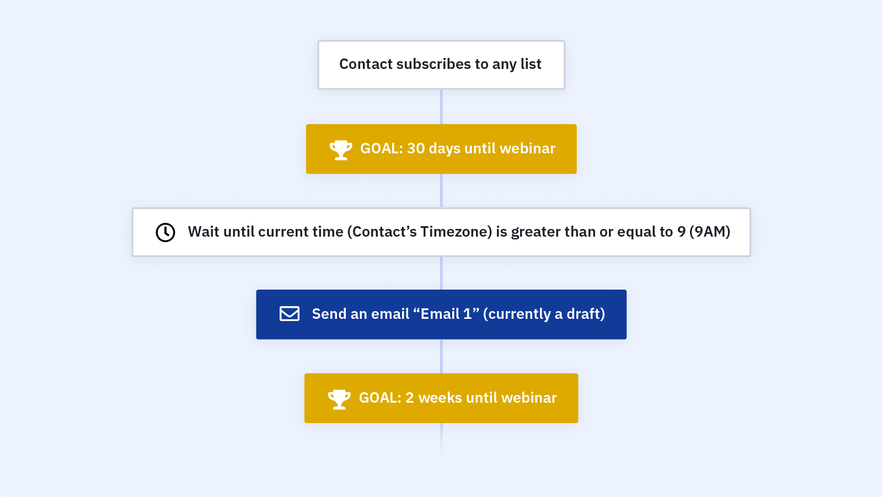Select the 'GOAL: 30 days until webinar' block
This screenshot has width=883, height=497.
441,149
